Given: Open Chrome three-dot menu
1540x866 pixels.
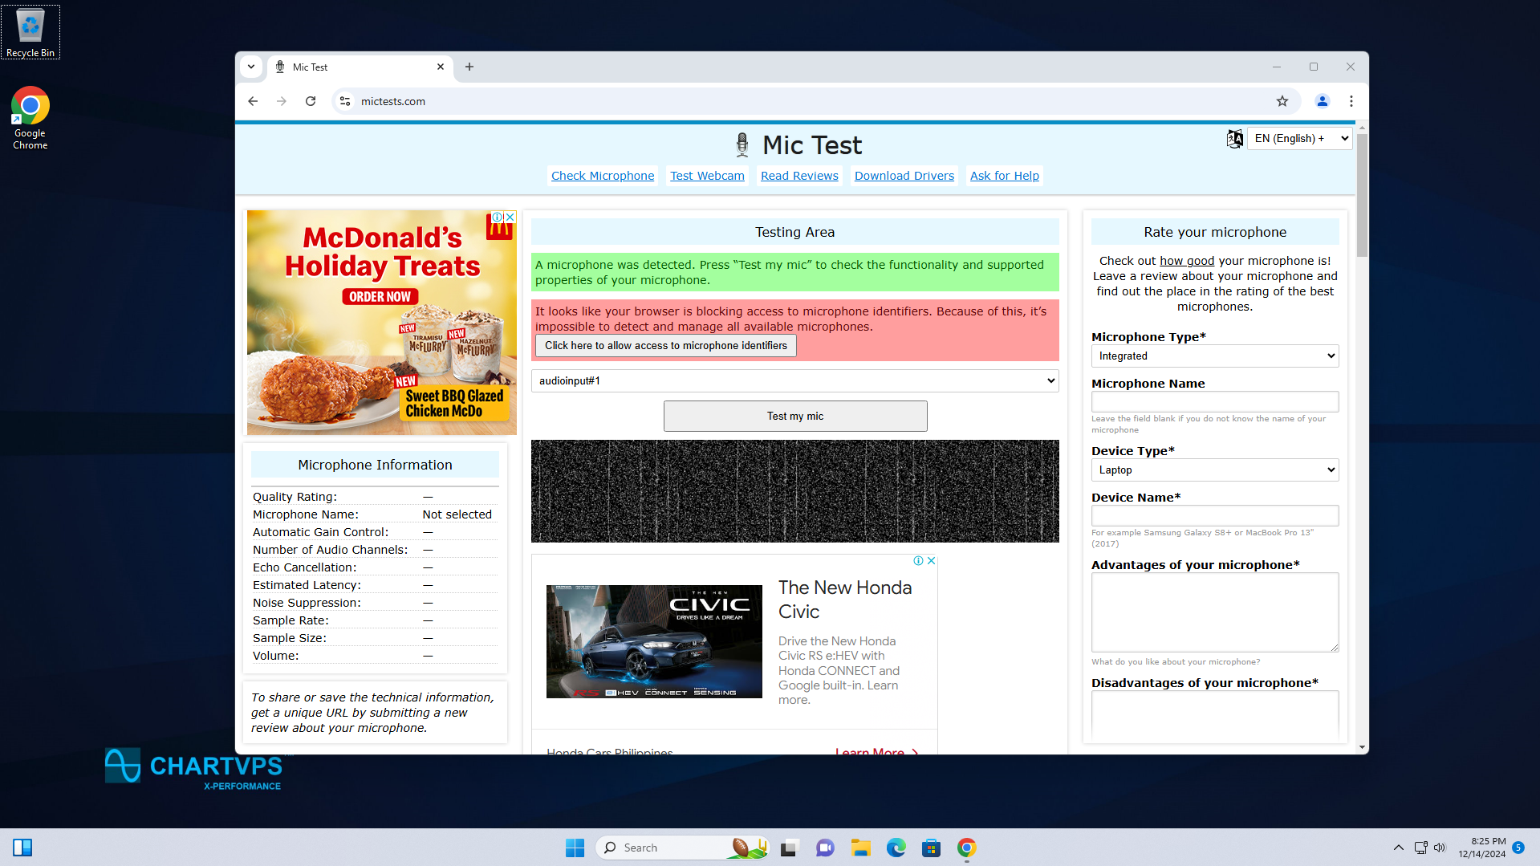Looking at the screenshot, I should (x=1351, y=101).
